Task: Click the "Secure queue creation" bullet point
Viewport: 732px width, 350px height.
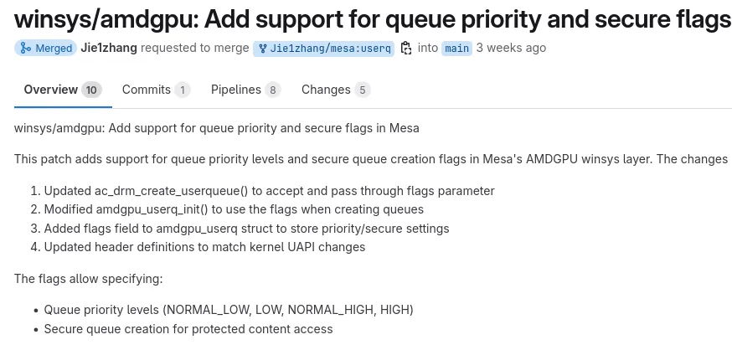Action: pos(188,329)
